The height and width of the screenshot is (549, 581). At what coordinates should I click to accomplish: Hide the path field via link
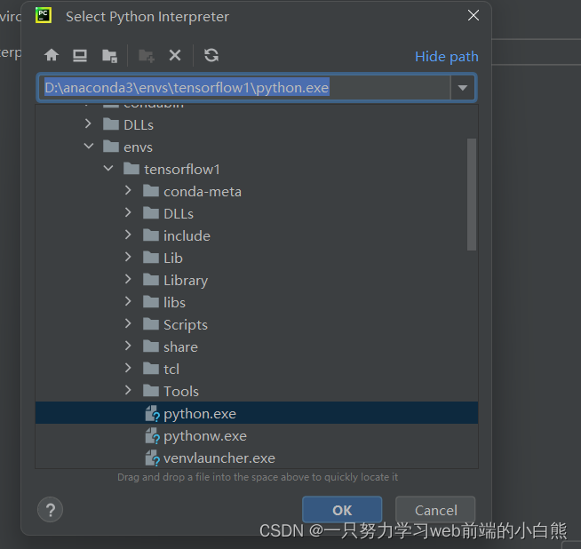[447, 57]
